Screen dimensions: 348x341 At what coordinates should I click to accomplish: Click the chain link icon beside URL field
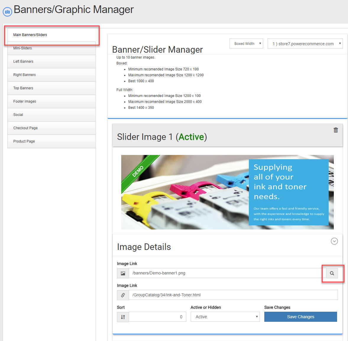point(123,295)
